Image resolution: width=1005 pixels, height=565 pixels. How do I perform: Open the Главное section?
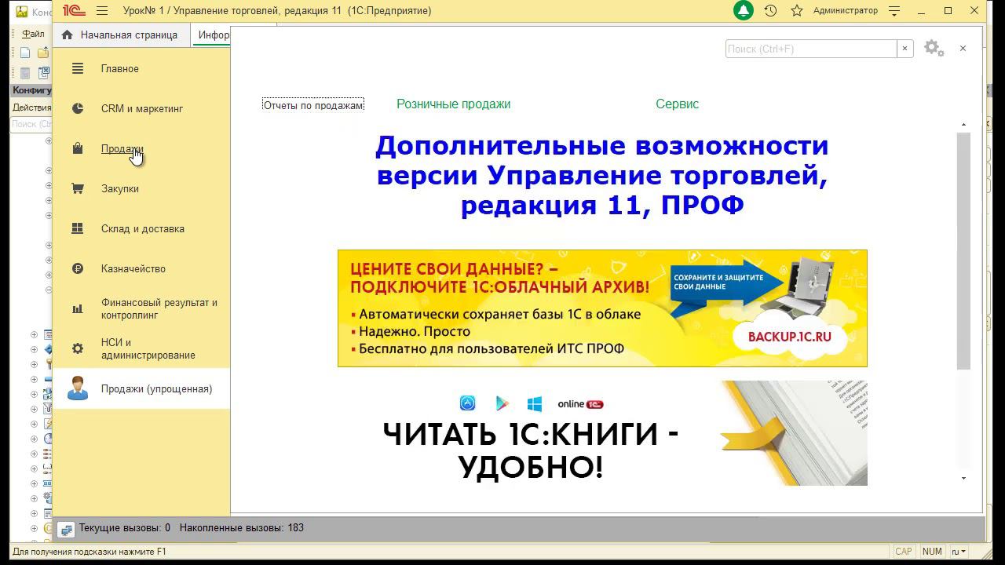[141, 68]
